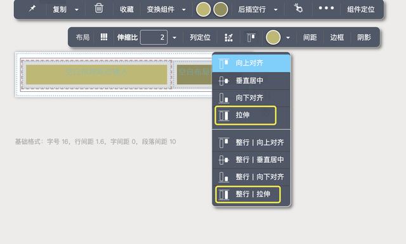Select 向上对齐 in the alignment menu
Image resolution: width=406 pixels, height=244 pixels.
(x=251, y=63)
